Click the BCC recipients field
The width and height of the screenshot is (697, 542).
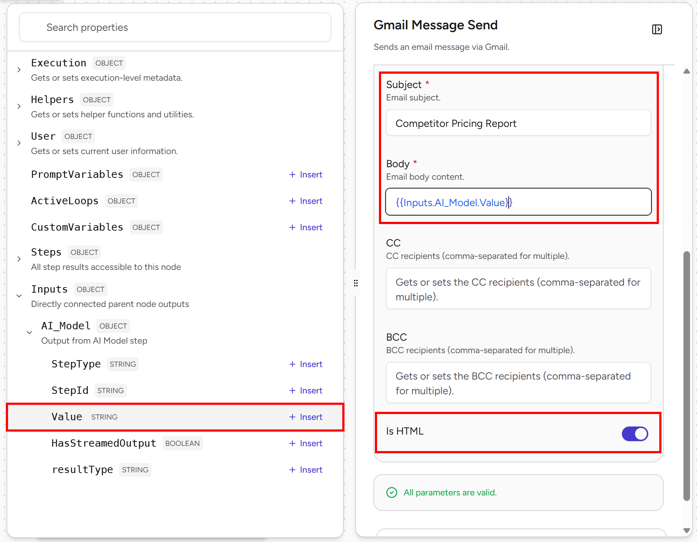(518, 383)
